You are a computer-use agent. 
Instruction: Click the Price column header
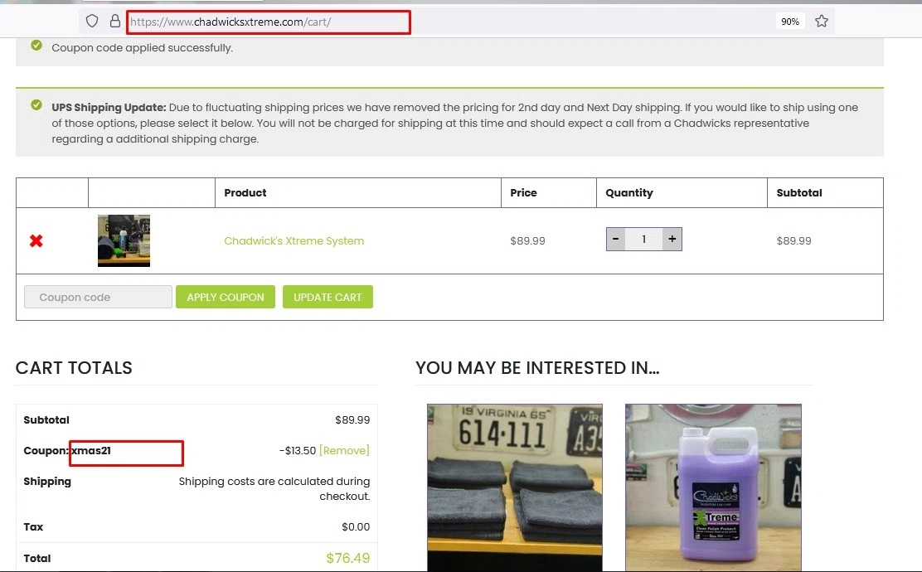click(x=523, y=193)
